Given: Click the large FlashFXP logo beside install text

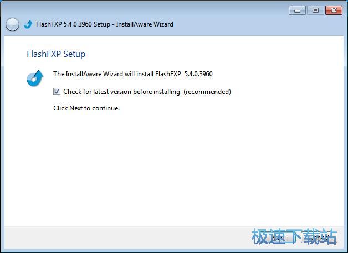Looking at the screenshot, I should (35, 78).
